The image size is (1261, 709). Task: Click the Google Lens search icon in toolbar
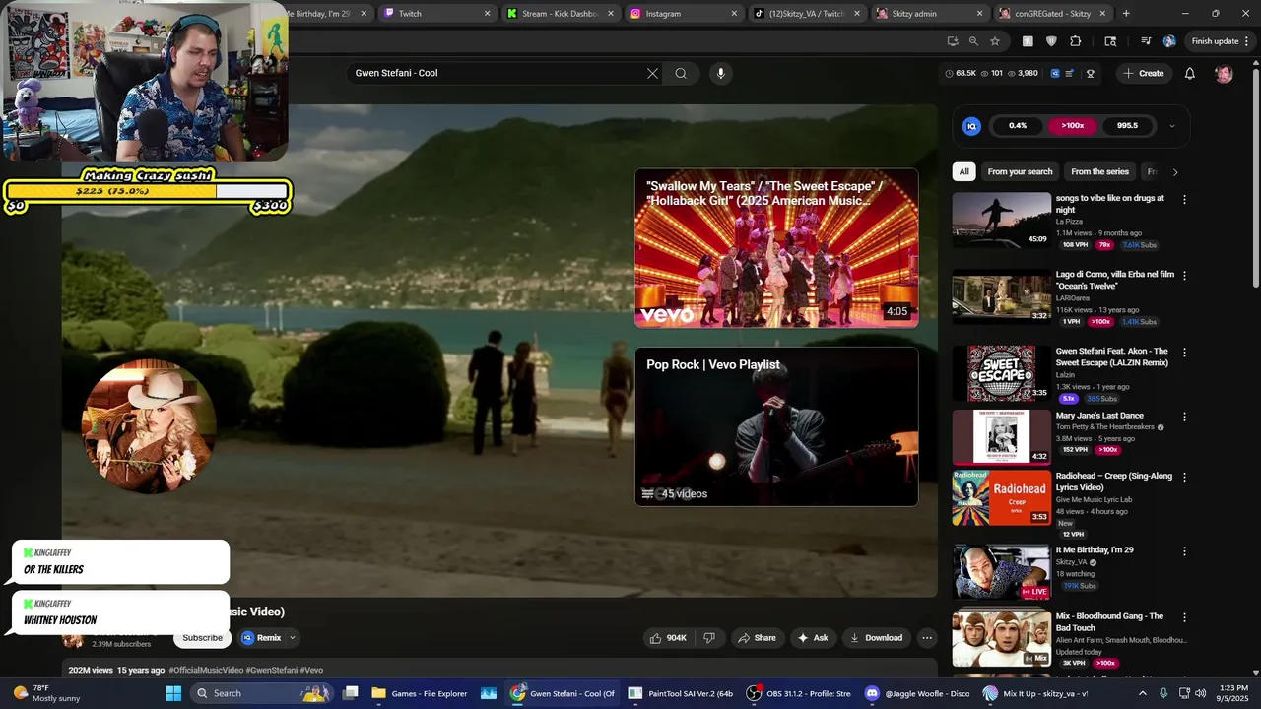(1110, 41)
